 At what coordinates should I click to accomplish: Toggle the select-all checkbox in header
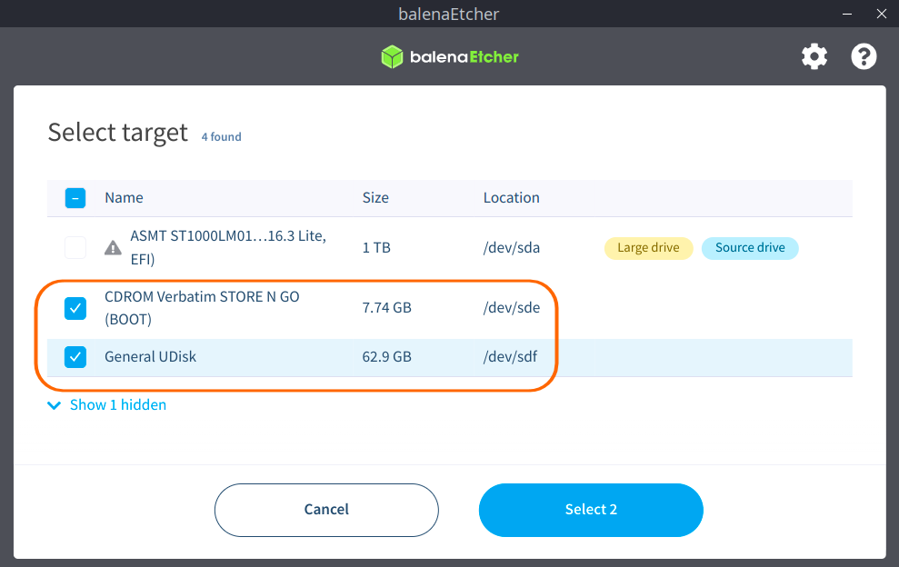click(x=75, y=198)
